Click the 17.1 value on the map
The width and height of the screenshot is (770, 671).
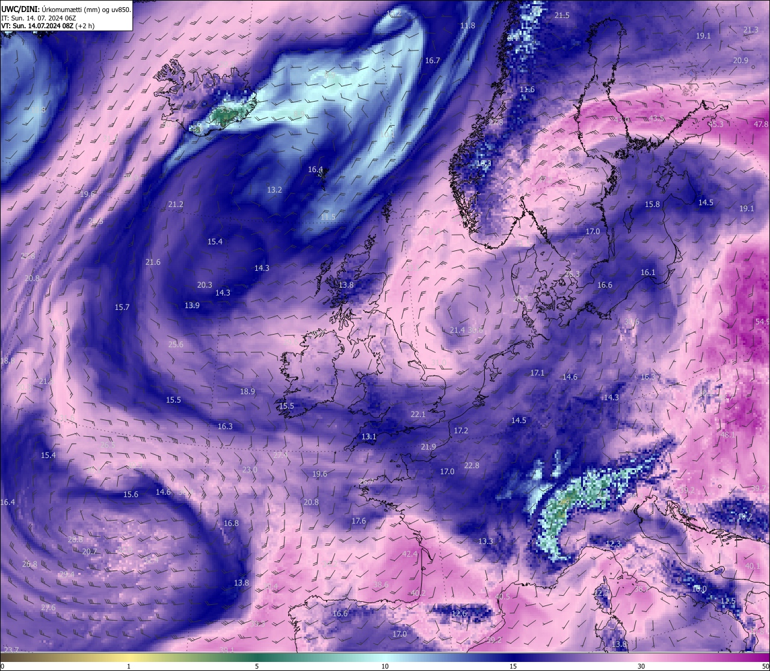click(537, 373)
